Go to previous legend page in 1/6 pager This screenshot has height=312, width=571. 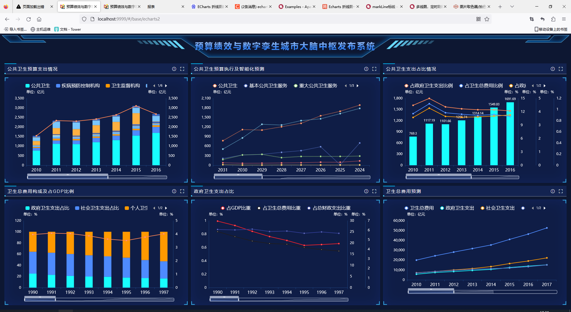coord(154,86)
